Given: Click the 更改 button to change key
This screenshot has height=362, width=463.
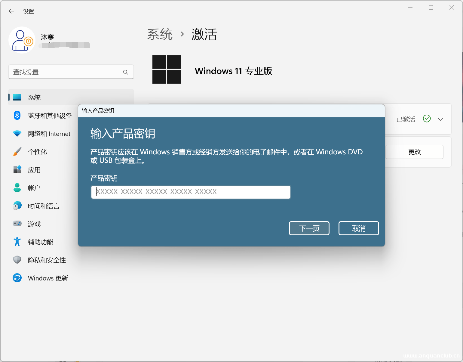Looking at the screenshot, I should point(415,152).
